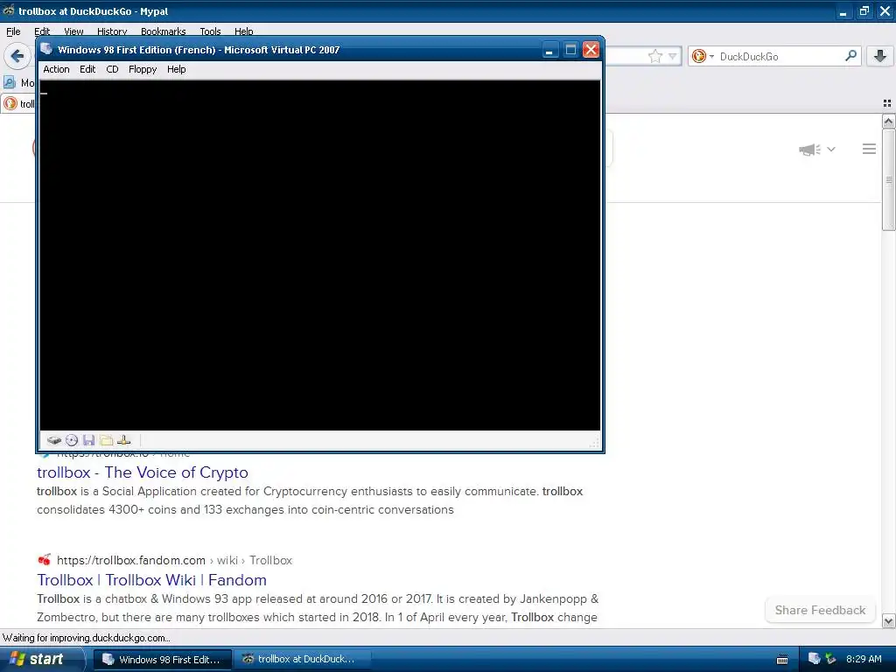
Task: Click the safely remove hardware tray icon
Action: [x=830, y=659]
